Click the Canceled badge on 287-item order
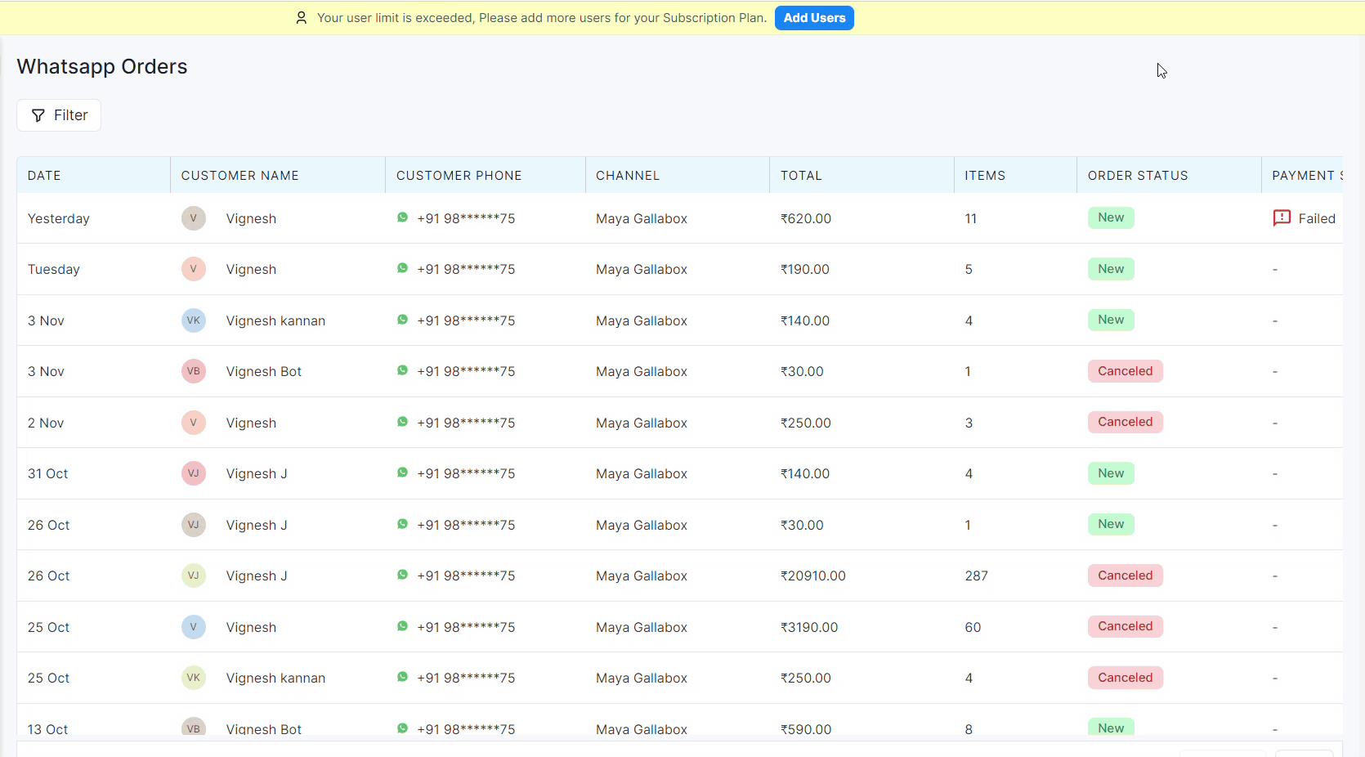Screen dimensions: 1365x757 (x=1125, y=576)
